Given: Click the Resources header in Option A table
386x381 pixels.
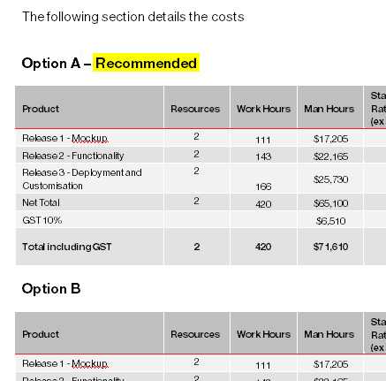Looking at the screenshot, I should (x=195, y=109).
